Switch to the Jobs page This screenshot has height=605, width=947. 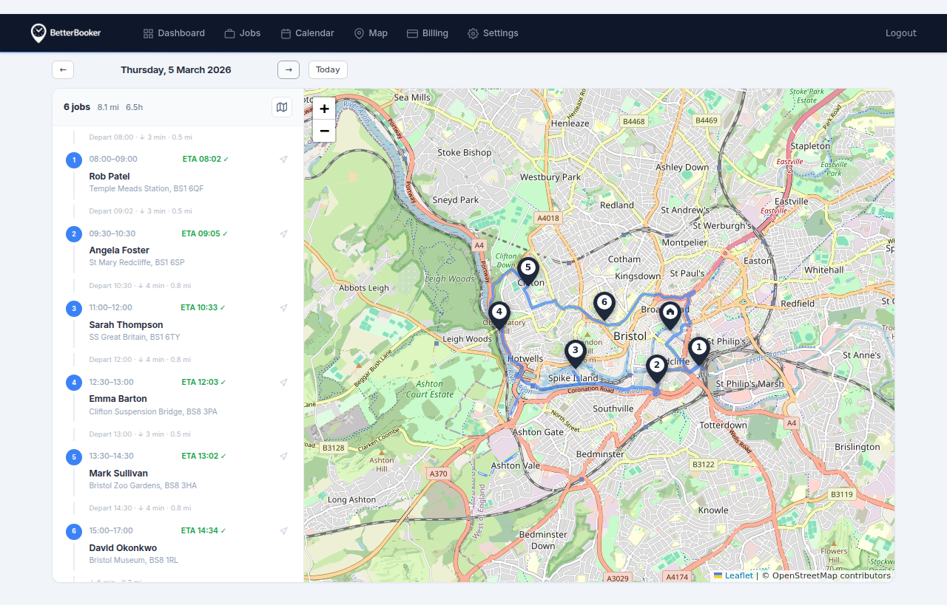243,33
